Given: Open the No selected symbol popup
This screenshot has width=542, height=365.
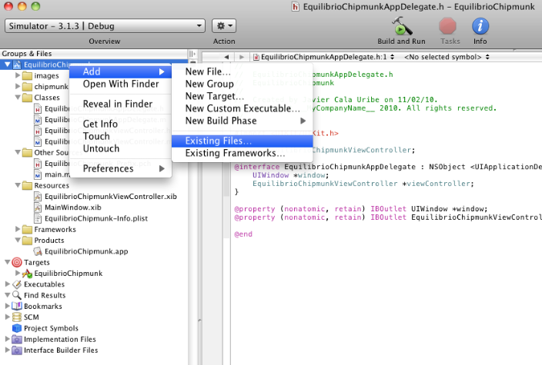Looking at the screenshot, I should point(447,57).
